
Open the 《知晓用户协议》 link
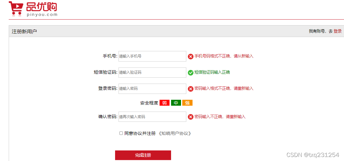pos(174,133)
